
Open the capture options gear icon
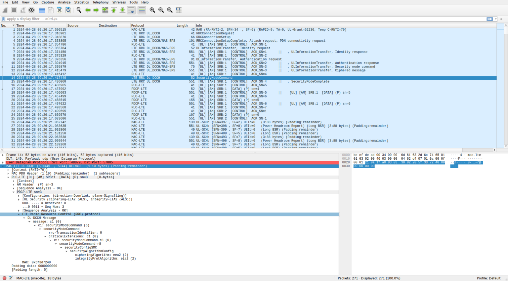point(31,10)
